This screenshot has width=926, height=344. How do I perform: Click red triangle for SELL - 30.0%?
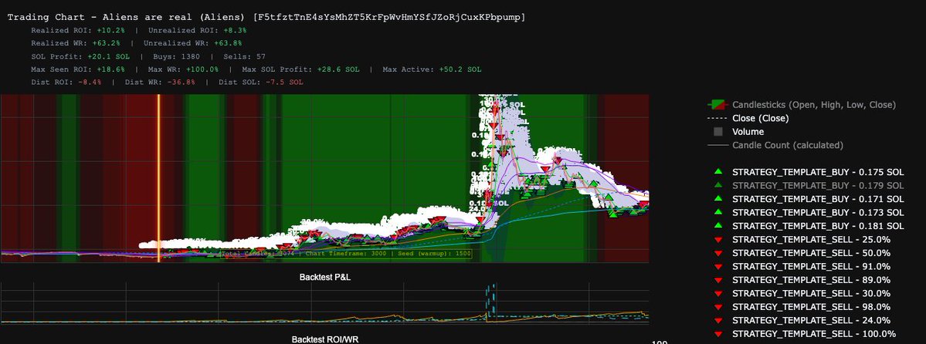(718, 294)
